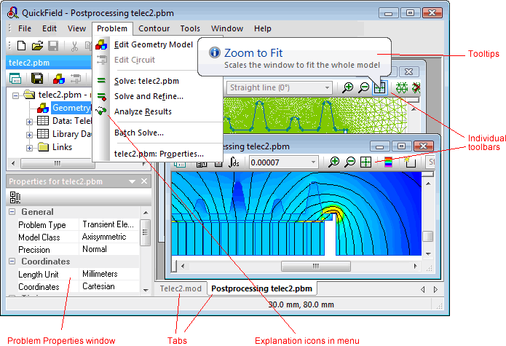Select the Geometry tree item
The height and width of the screenshot is (346, 506).
point(71,108)
